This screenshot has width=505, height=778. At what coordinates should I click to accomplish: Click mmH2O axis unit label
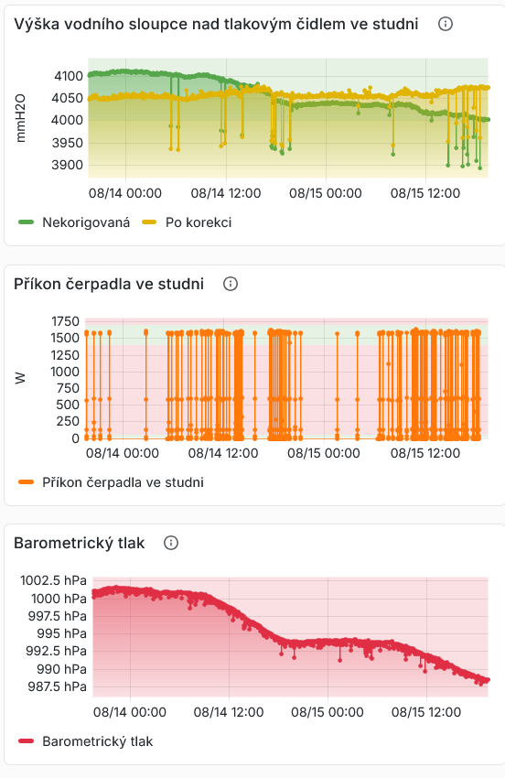point(20,118)
